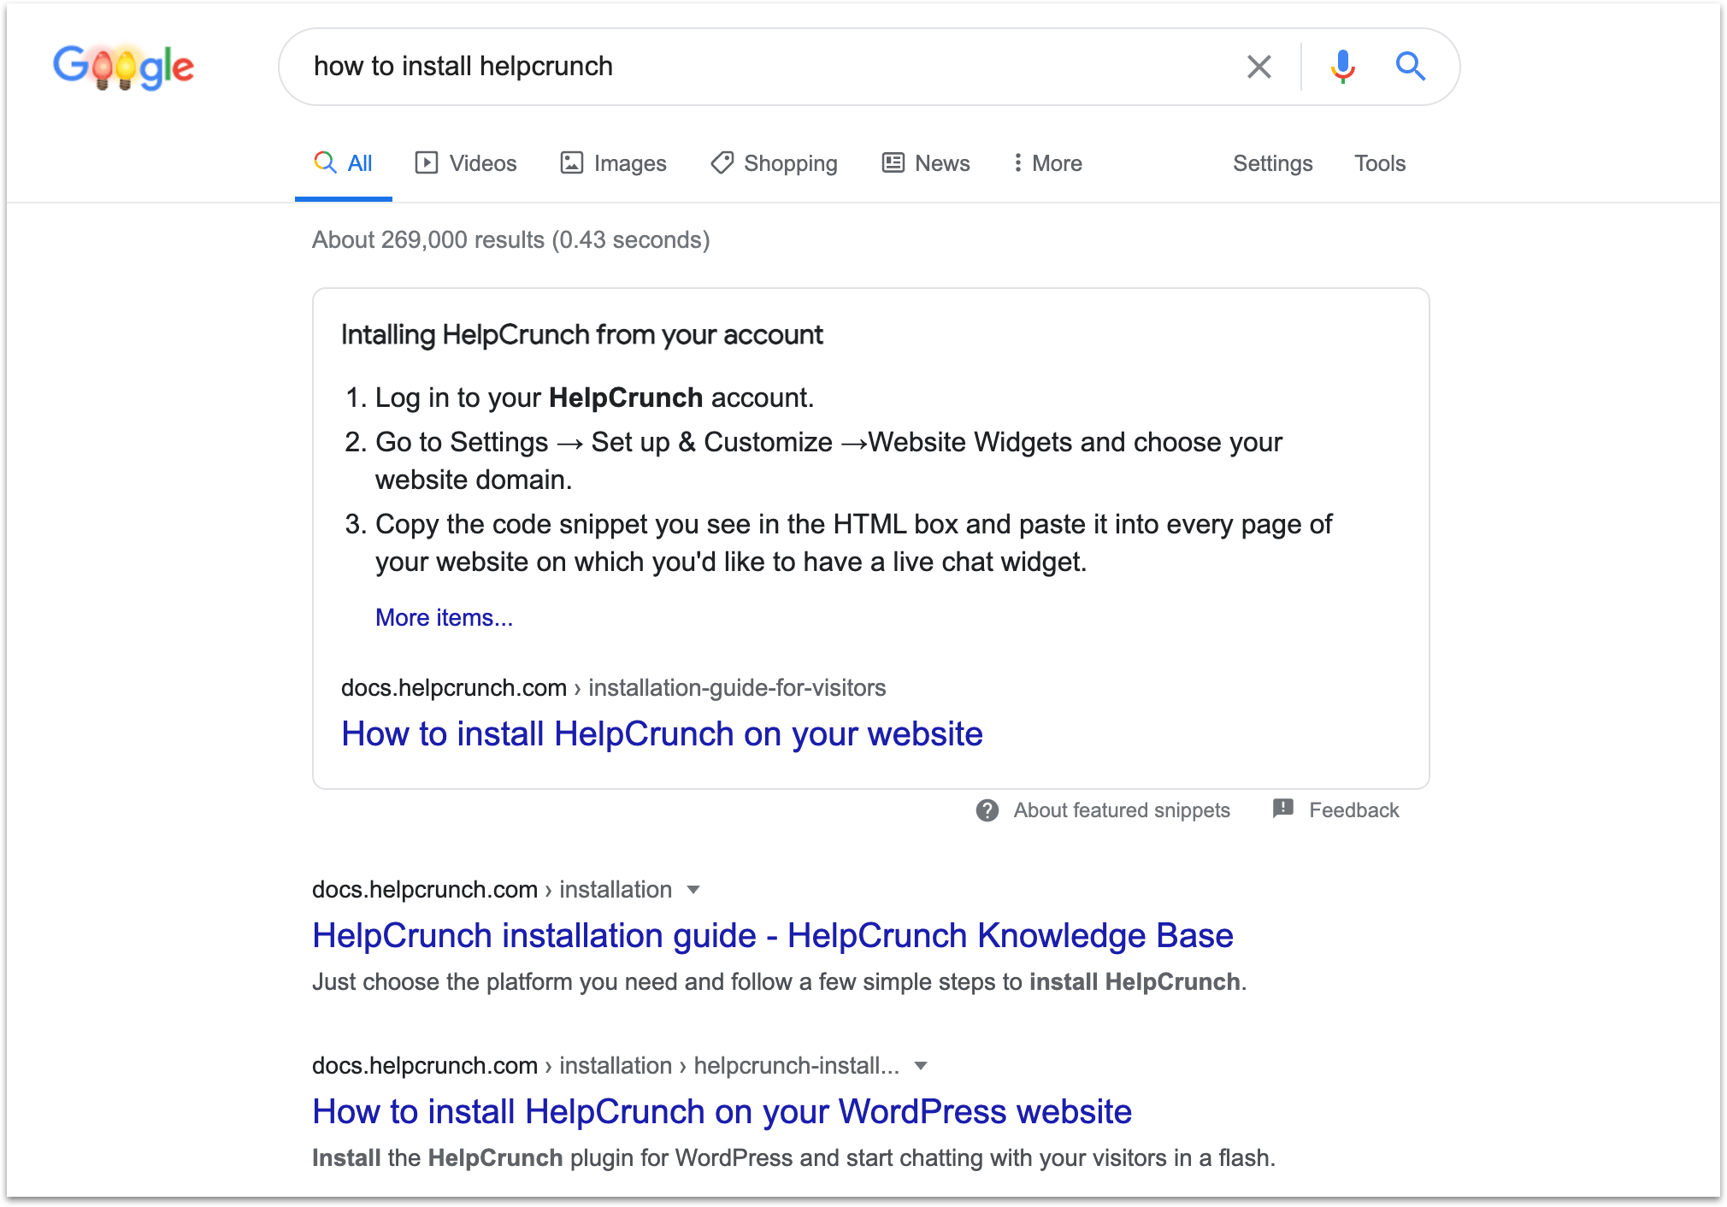This screenshot has height=1207, width=1727.
Task: Clear the search query with X
Action: (x=1258, y=67)
